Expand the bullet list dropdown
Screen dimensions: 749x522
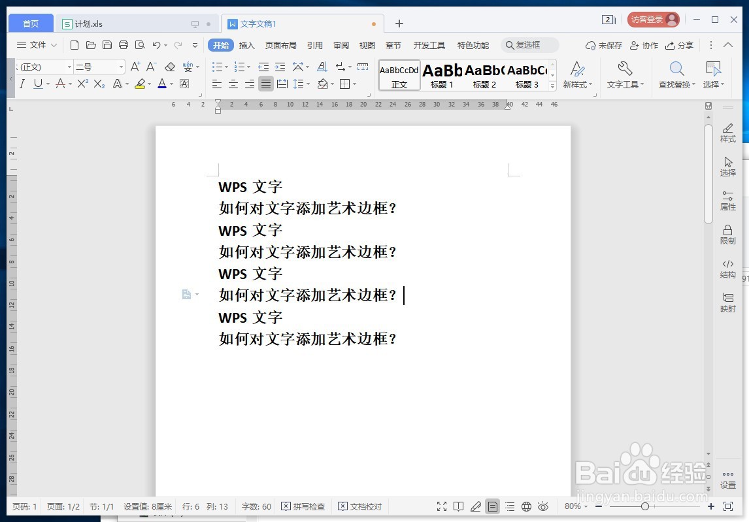[226, 67]
